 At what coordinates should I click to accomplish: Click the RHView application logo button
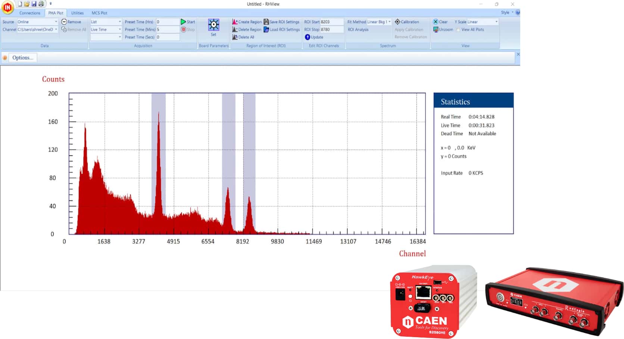click(7, 7)
